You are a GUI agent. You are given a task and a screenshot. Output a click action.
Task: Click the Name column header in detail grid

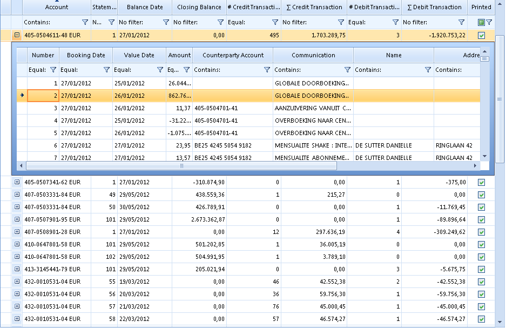click(x=394, y=55)
